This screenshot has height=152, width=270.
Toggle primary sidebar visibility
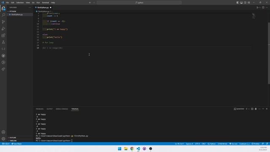tap(238, 3)
